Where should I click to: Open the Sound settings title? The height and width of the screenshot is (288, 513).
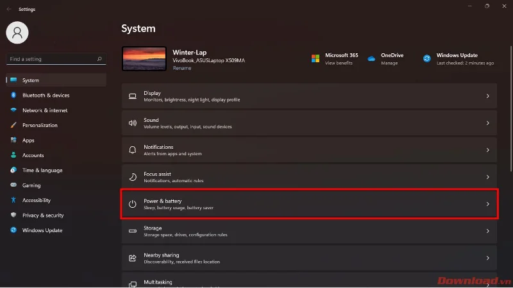coord(151,120)
